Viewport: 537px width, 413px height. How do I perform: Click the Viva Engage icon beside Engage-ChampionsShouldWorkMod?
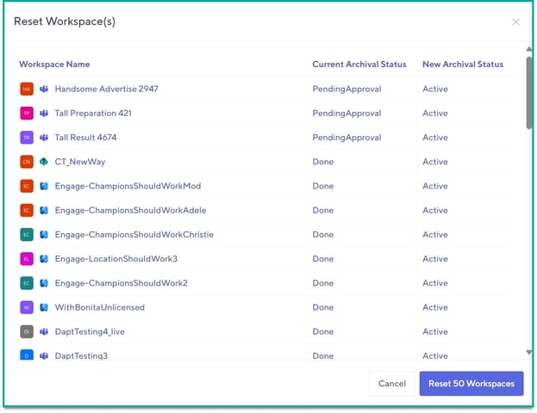(43, 186)
